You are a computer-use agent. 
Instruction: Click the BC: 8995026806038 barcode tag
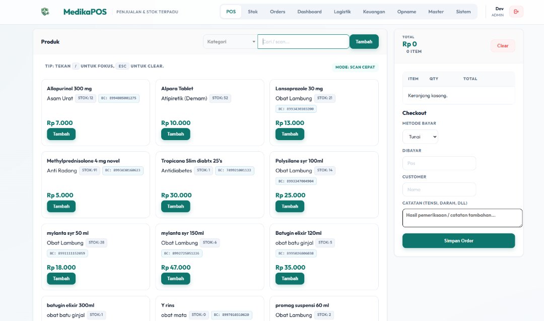[296, 253]
